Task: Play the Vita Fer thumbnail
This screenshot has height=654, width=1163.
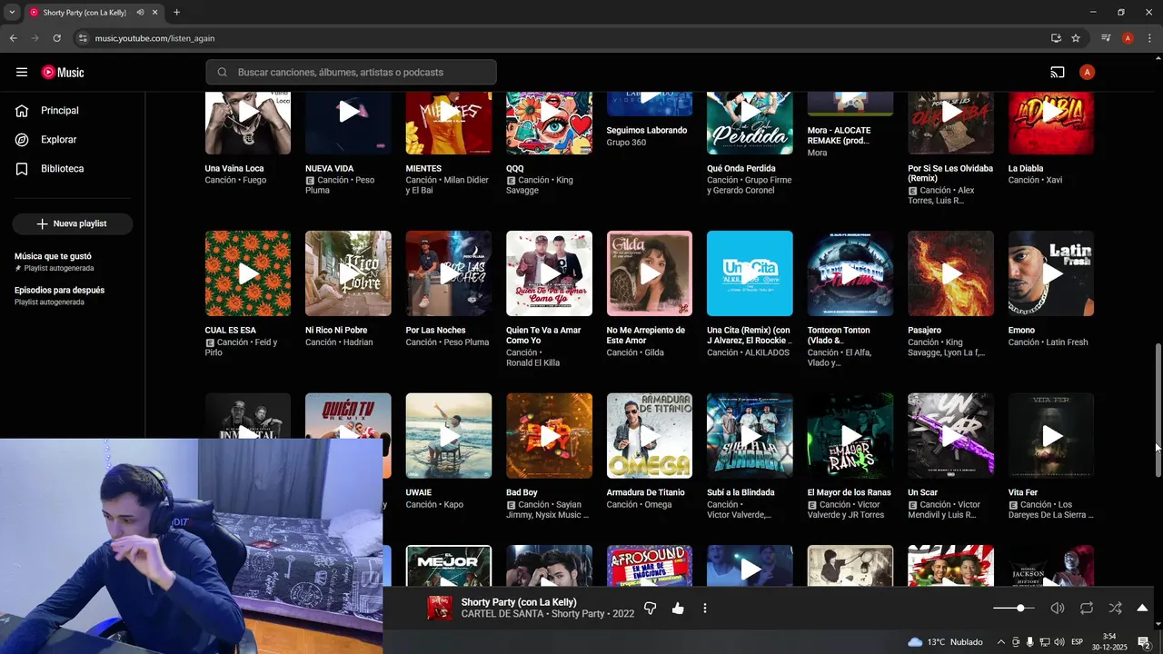Action: pyautogui.click(x=1051, y=436)
